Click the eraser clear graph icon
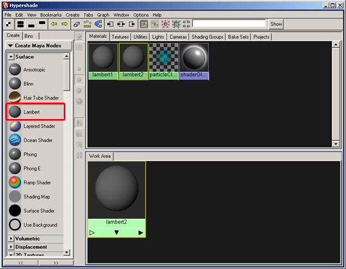 tap(76, 24)
